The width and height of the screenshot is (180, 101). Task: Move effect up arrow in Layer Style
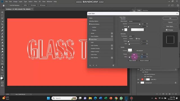coord(93,65)
